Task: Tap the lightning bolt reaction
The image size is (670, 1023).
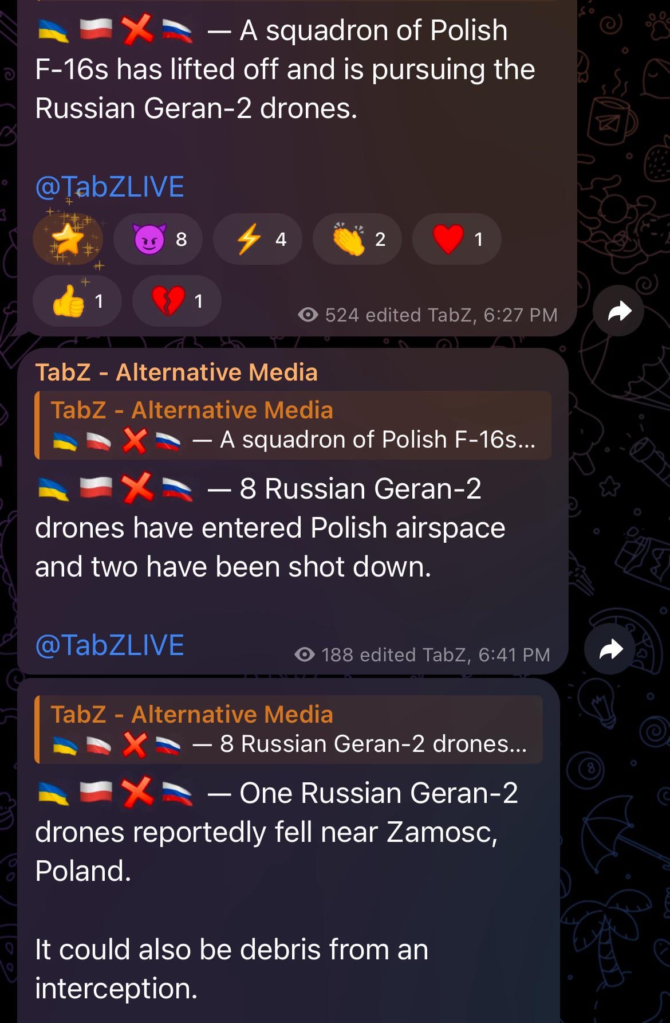Action: coord(258,239)
